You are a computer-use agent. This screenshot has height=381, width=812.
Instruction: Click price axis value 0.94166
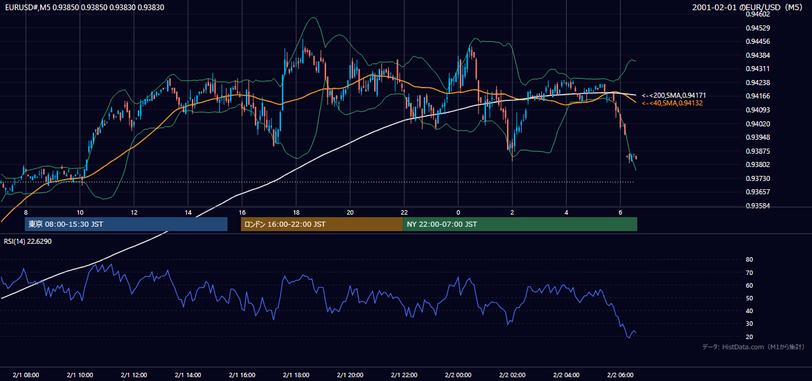click(758, 97)
